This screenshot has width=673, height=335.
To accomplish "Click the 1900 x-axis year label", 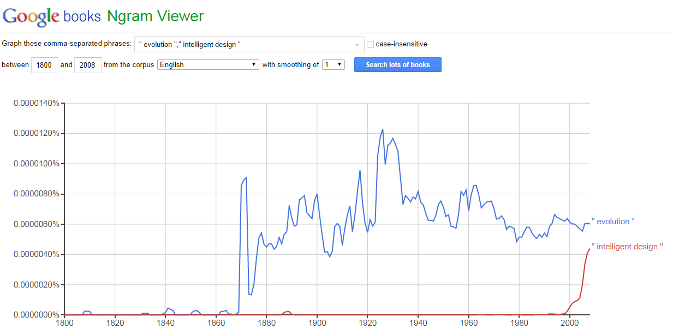I will (317, 323).
